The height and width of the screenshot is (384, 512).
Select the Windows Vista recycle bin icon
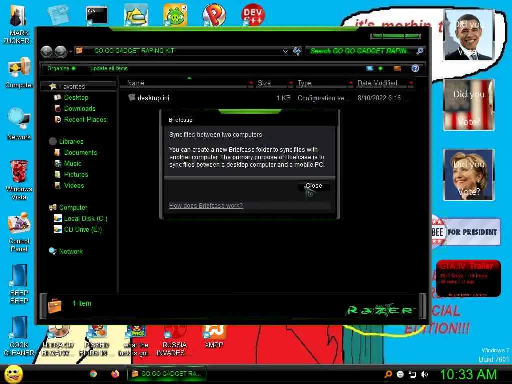click(19, 180)
